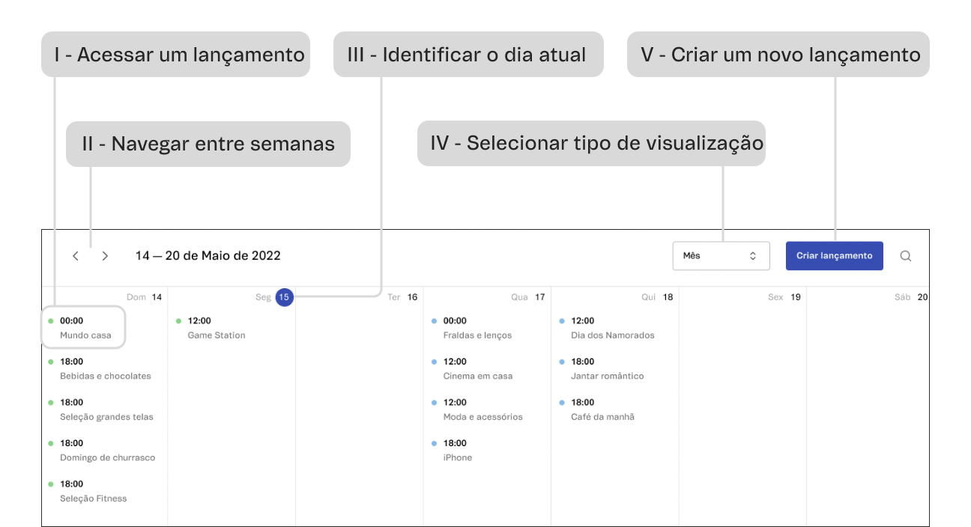
Task: Click the stepper arrows in the Mês selector
Action: (753, 255)
